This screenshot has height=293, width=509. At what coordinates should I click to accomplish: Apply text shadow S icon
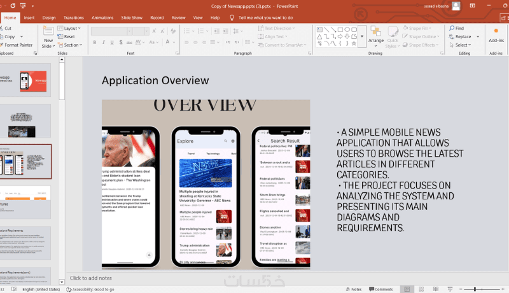[x=121, y=42]
